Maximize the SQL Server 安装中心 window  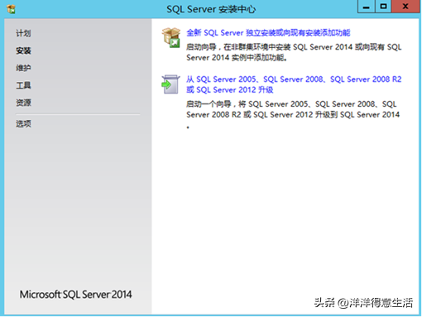383,7
